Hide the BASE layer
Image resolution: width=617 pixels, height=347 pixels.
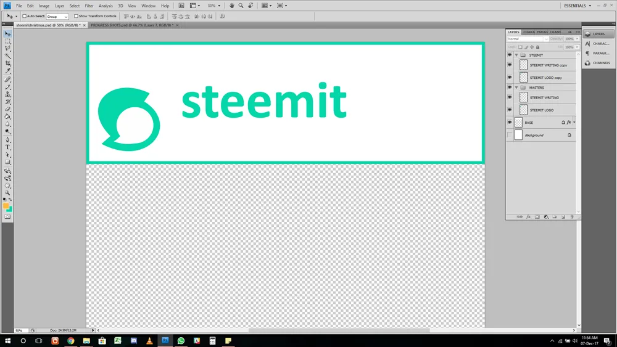tap(510, 122)
